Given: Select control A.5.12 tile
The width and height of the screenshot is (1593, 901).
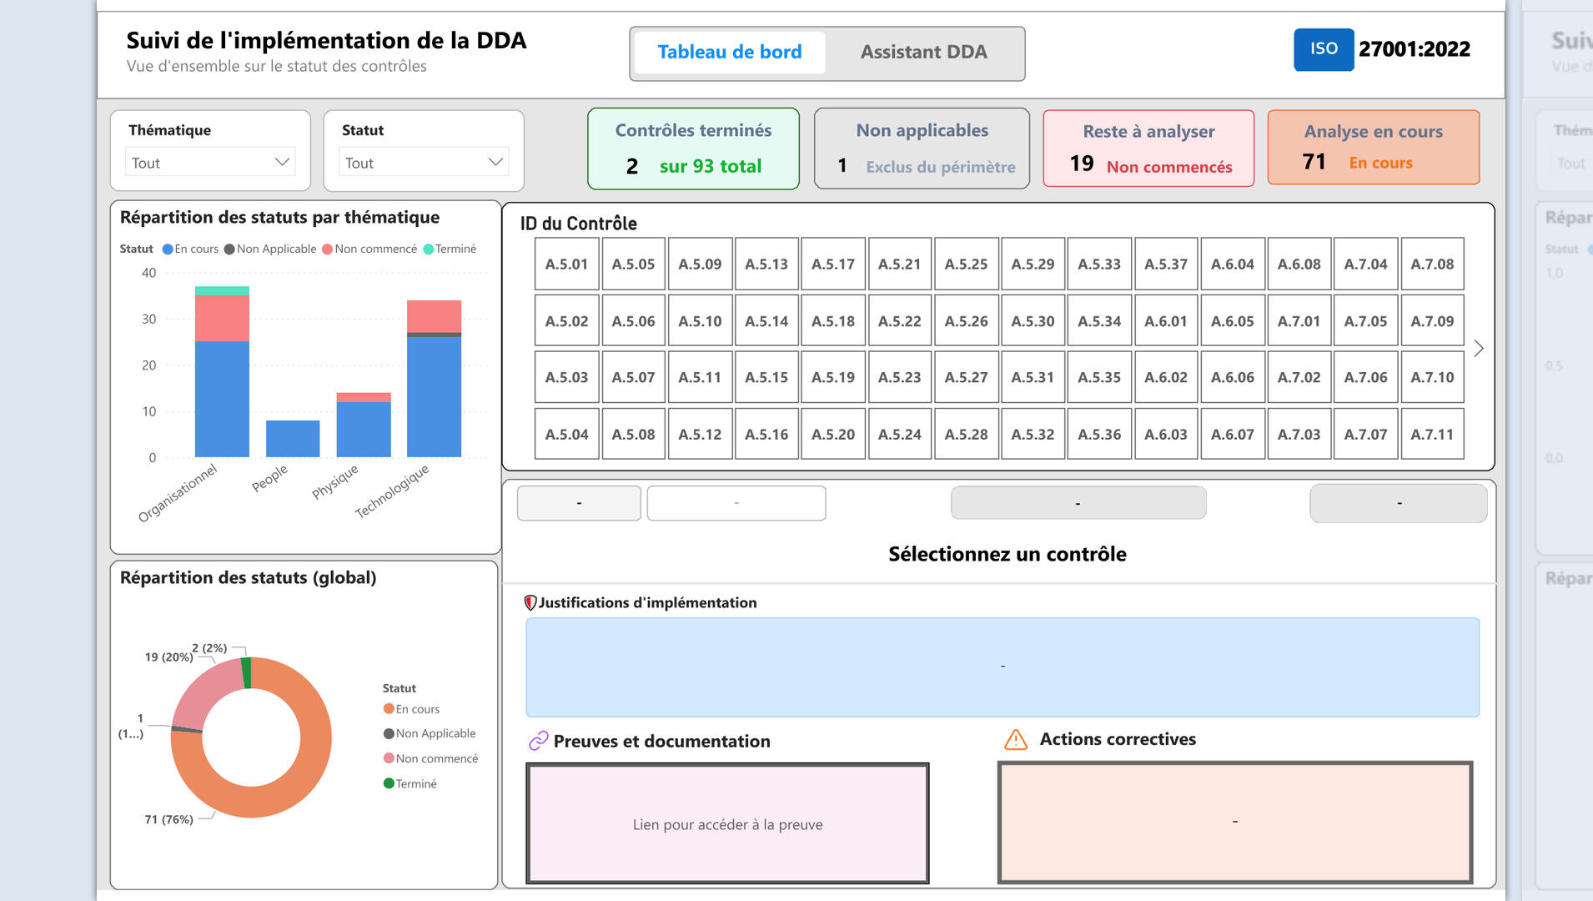Looking at the screenshot, I should point(700,435).
